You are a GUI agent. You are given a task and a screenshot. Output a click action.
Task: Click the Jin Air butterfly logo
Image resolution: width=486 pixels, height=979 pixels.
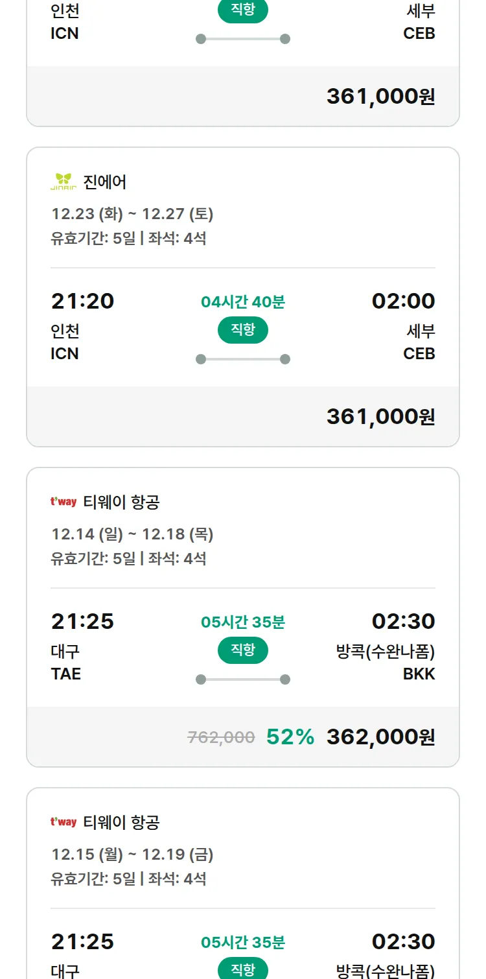tap(64, 182)
